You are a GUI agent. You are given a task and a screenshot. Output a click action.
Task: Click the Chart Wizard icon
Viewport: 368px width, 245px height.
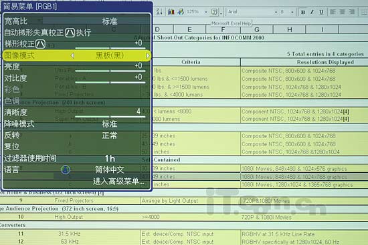pos(171,11)
